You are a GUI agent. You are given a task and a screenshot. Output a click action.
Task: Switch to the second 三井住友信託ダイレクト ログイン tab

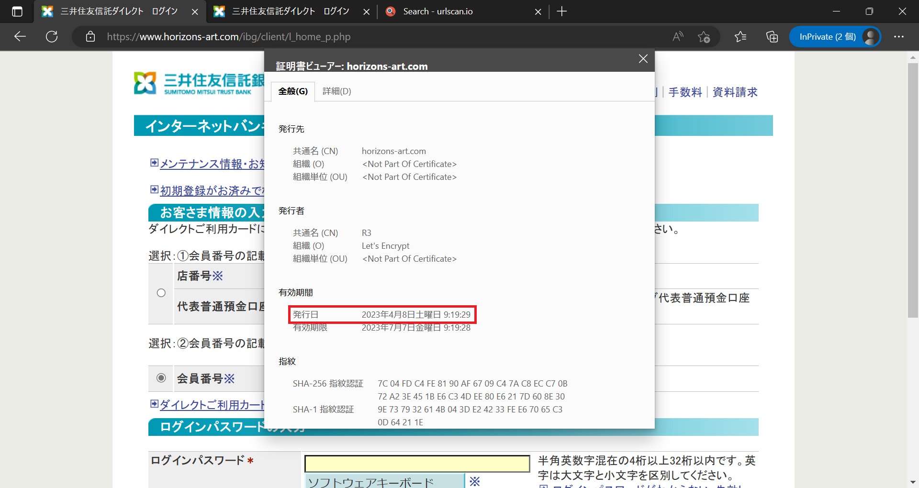[291, 11]
